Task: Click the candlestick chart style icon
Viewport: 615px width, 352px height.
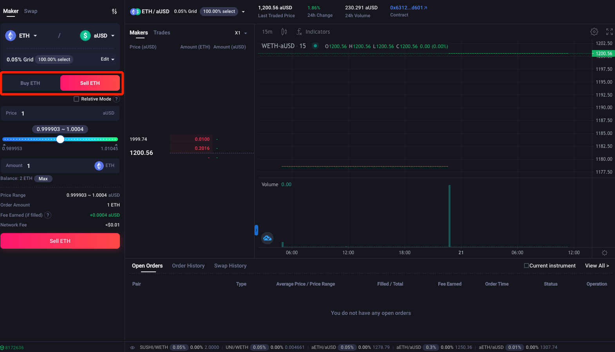Action: click(x=284, y=32)
